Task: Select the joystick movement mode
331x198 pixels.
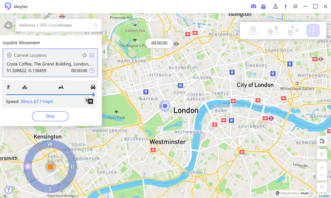Action: click(313, 31)
